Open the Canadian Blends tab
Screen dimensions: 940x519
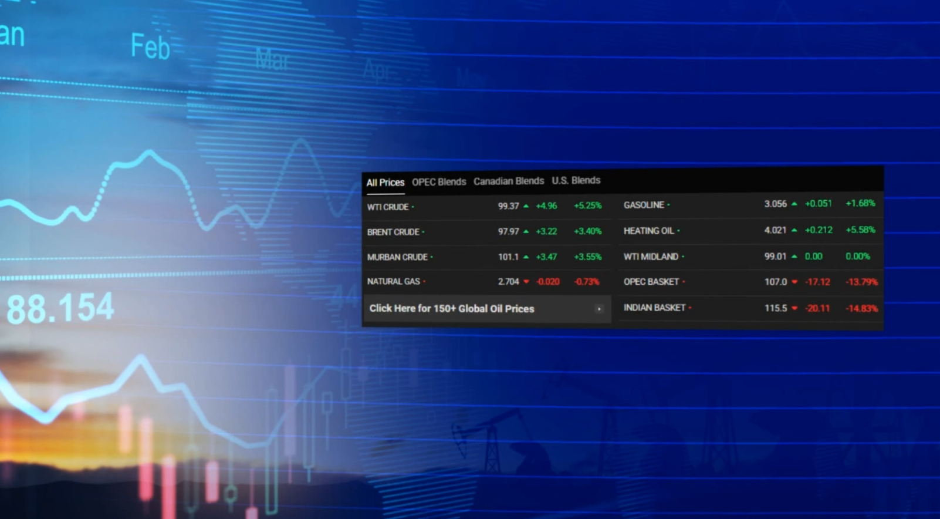[508, 181]
